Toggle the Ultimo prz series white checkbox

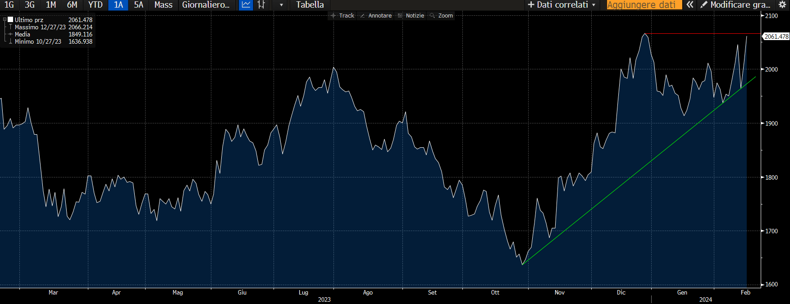coord(10,20)
